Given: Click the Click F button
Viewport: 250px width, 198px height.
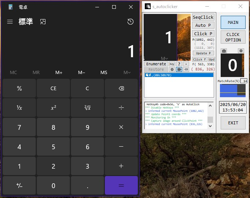Looking at the screenshot, I should pyautogui.click(x=200, y=59).
